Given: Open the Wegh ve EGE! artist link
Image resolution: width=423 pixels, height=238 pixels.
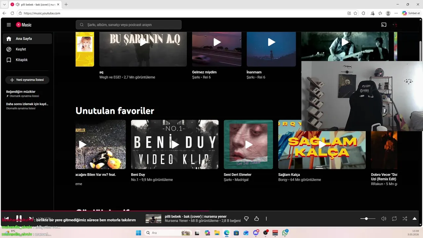Looking at the screenshot, I should 110,77.
